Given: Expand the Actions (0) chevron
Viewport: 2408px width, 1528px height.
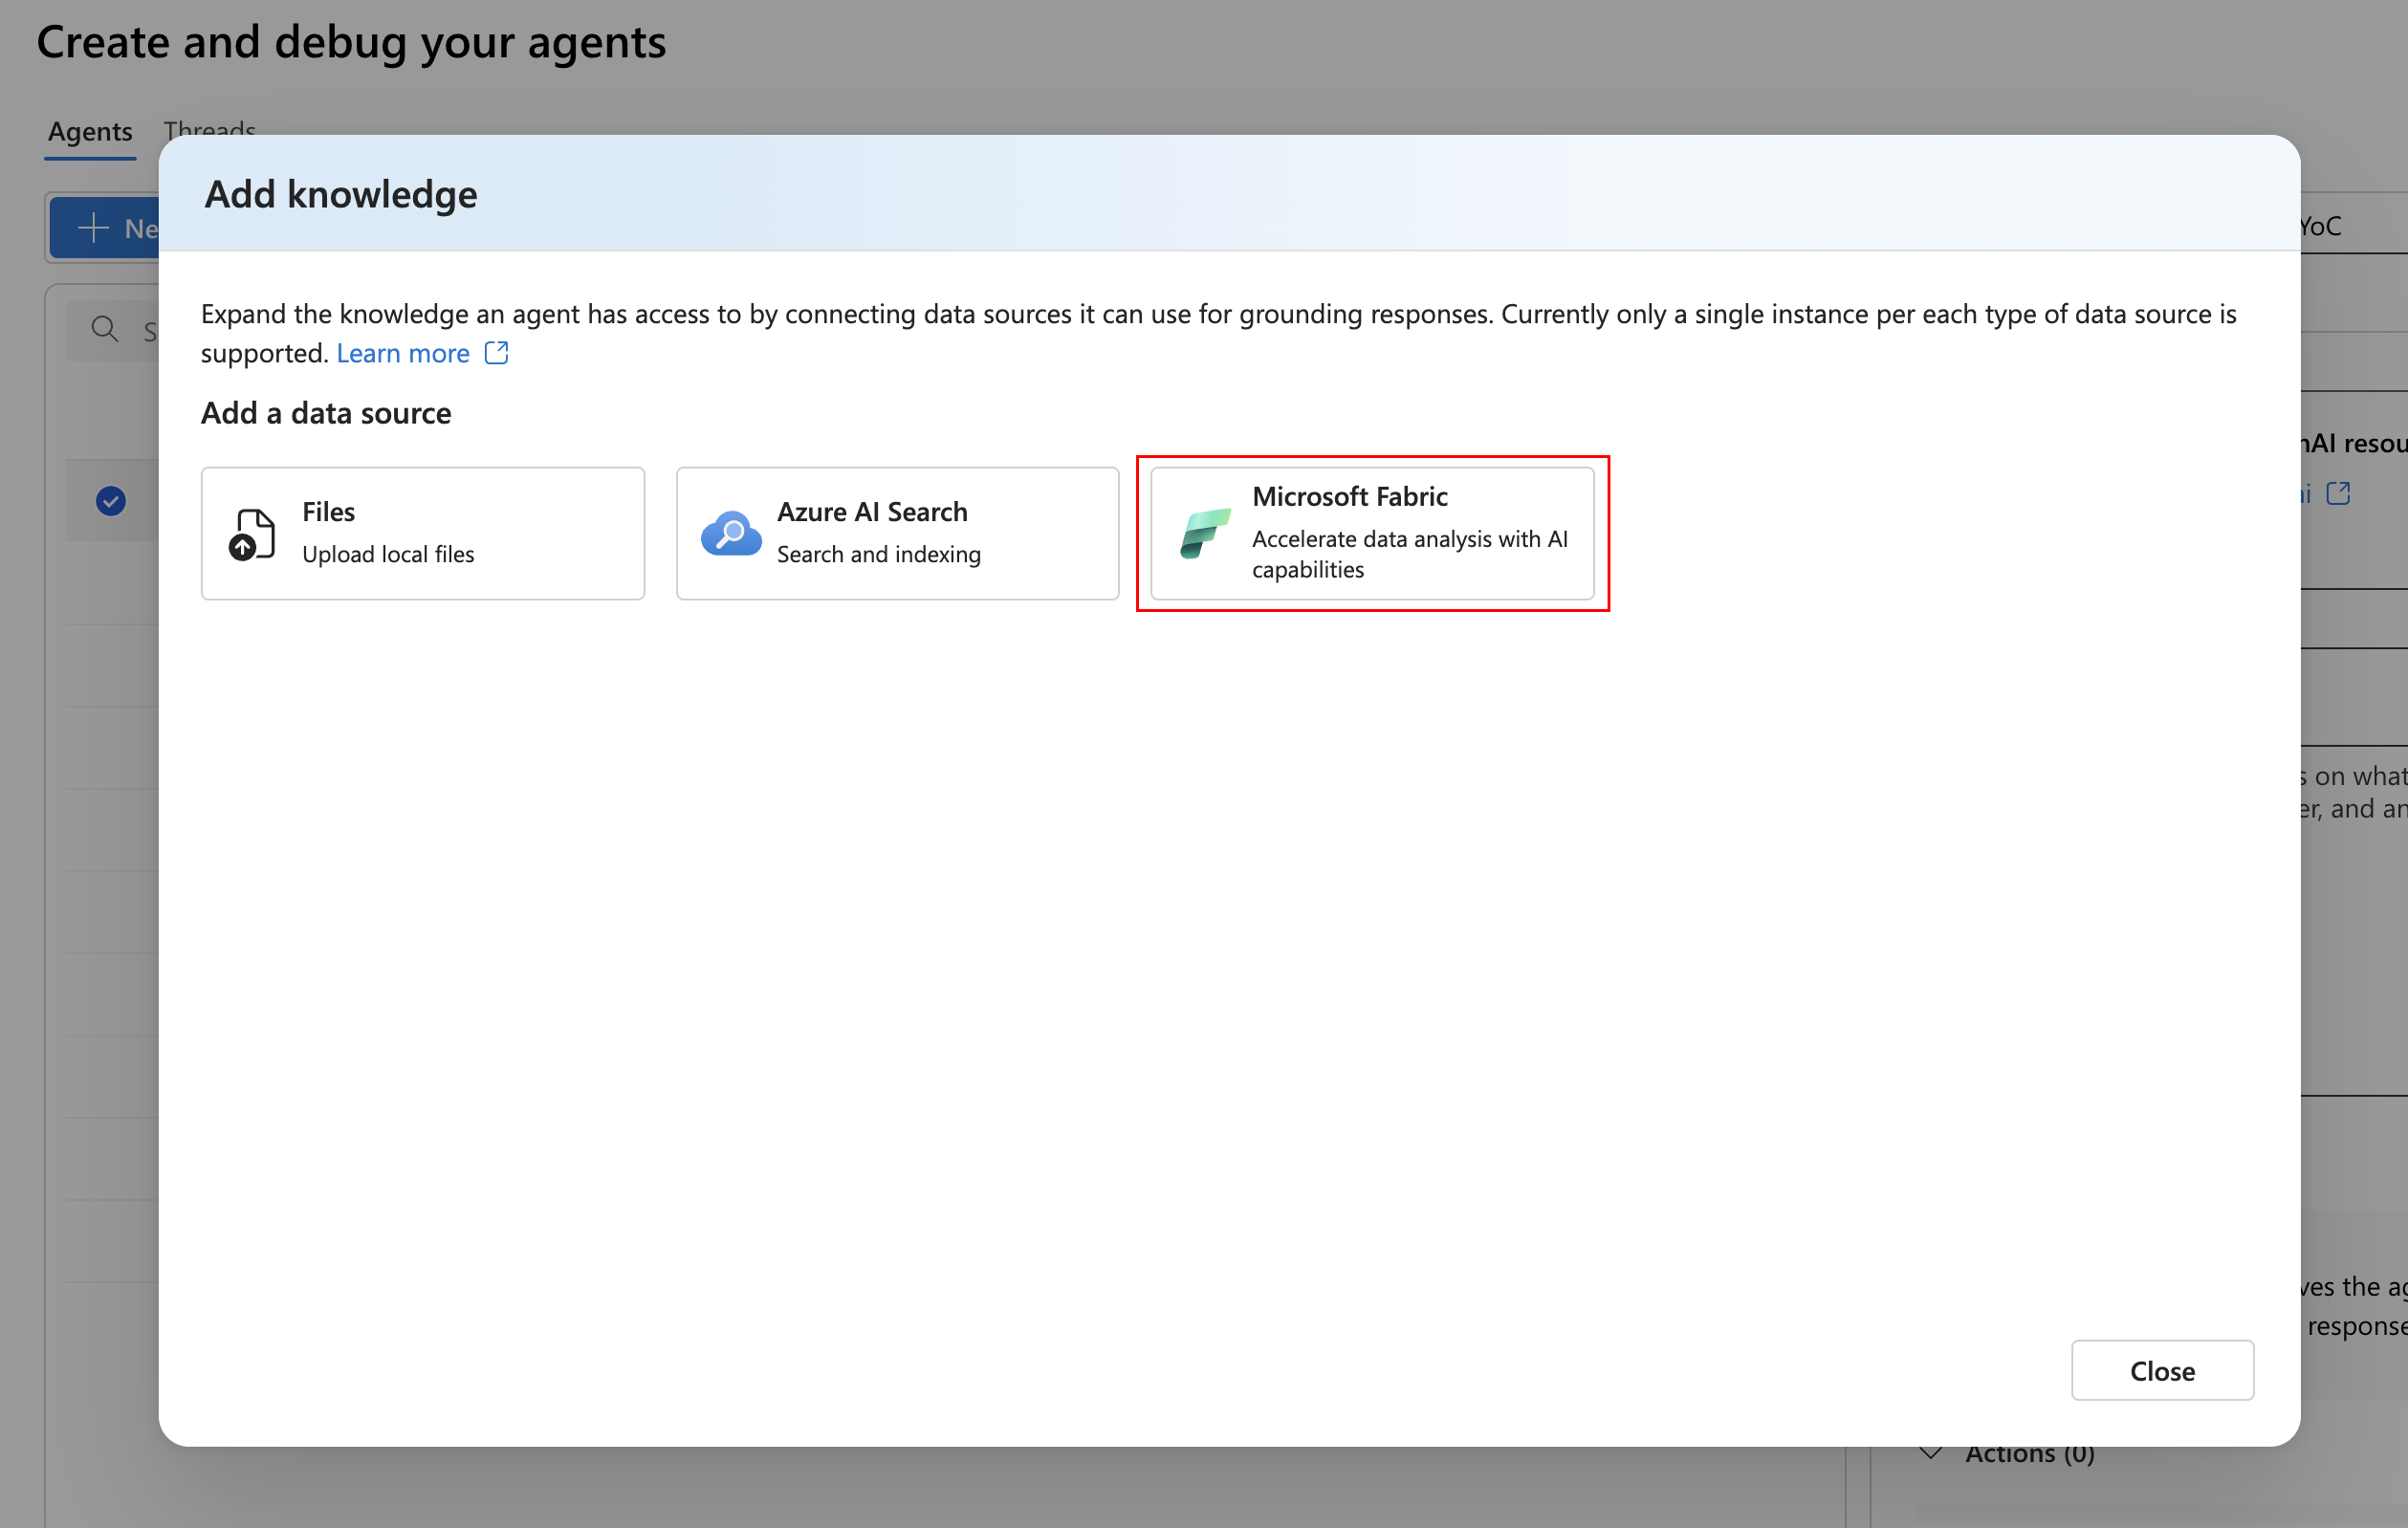Looking at the screenshot, I should 1931,1453.
